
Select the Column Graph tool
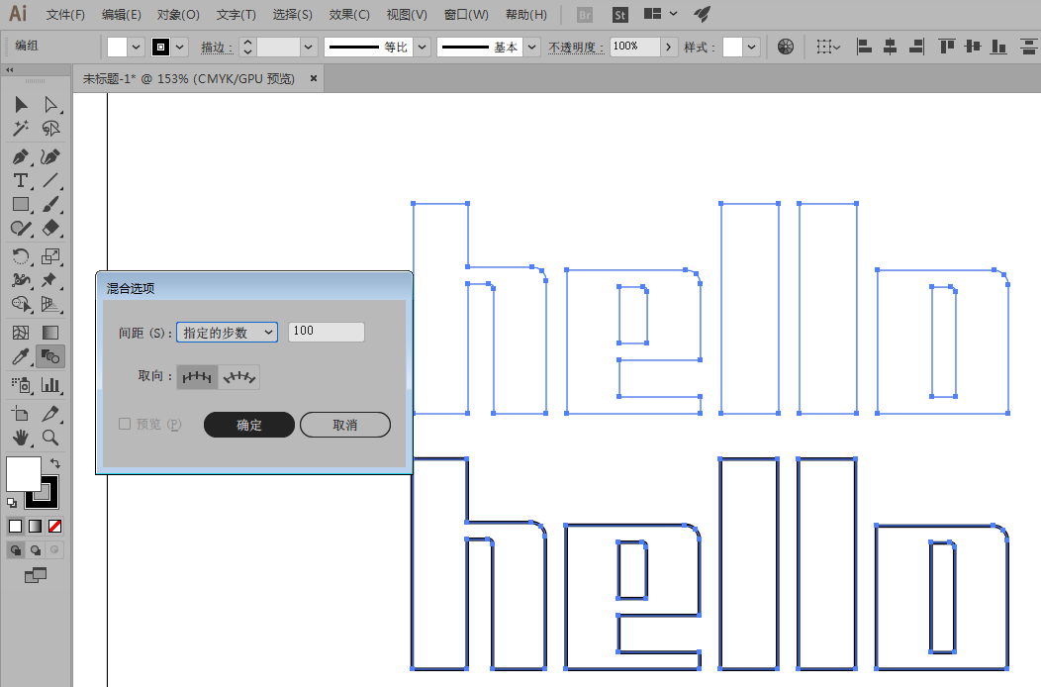click(50, 385)
